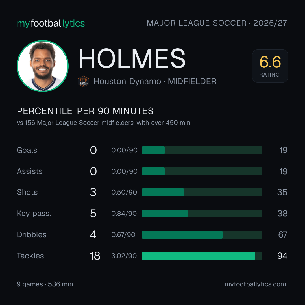Image resolution: width=305 pixels, height=305 pixels.
Task: Select the Shots percentile bar
Action: tap(202, 192)
